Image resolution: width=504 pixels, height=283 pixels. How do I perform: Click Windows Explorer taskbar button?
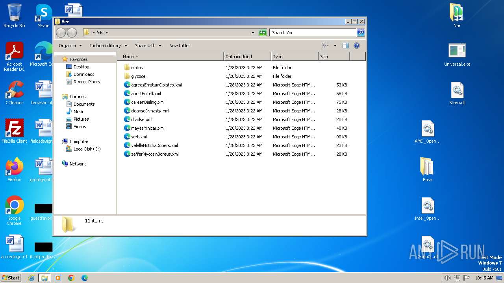point(44,278)
